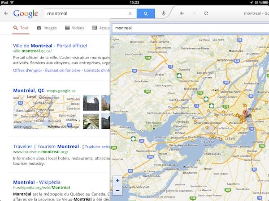Image resolution: width=269 pixels, height=201 pixels.
Task: Open the top-left Montréal photo thumbnail
Action: tap(91, 103)
